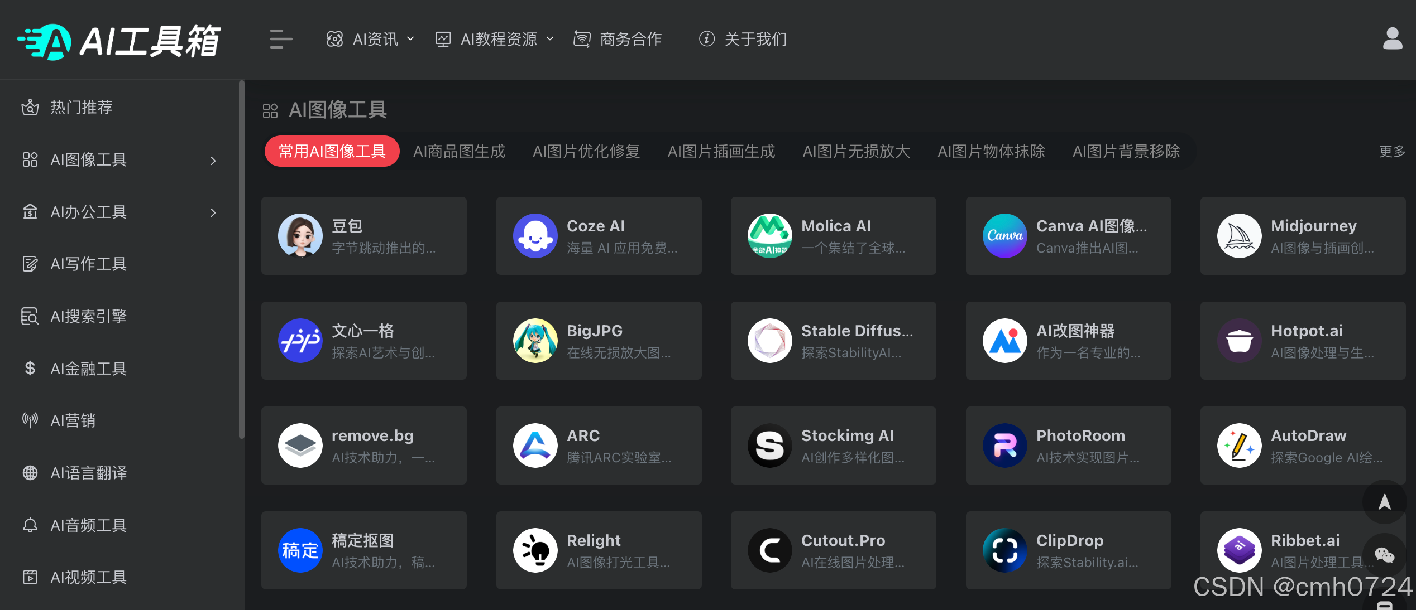Click the 更多 link
The width and height of the screenshot is (1416, 610).
tap(1391, 151)
